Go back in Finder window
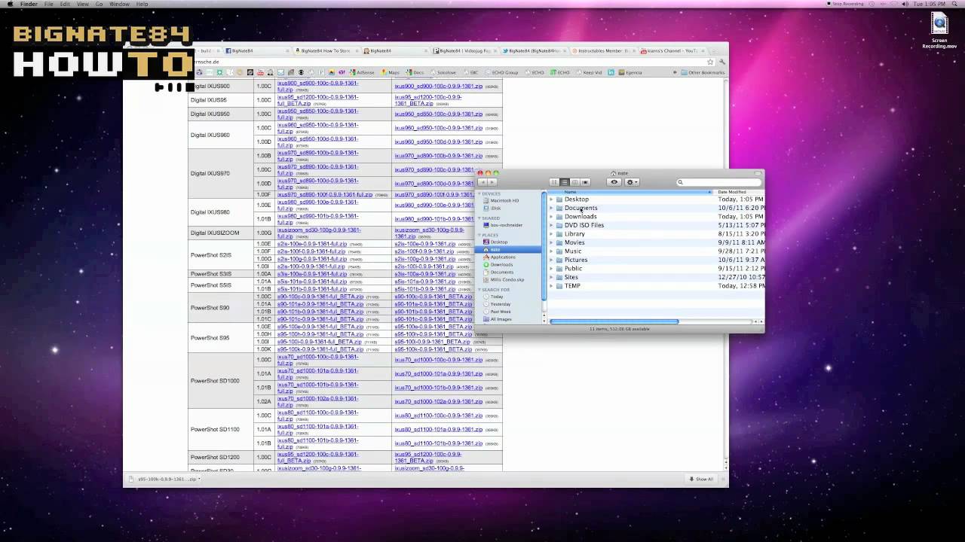This screenshot has height=542, width=965. tap(483, 182)
